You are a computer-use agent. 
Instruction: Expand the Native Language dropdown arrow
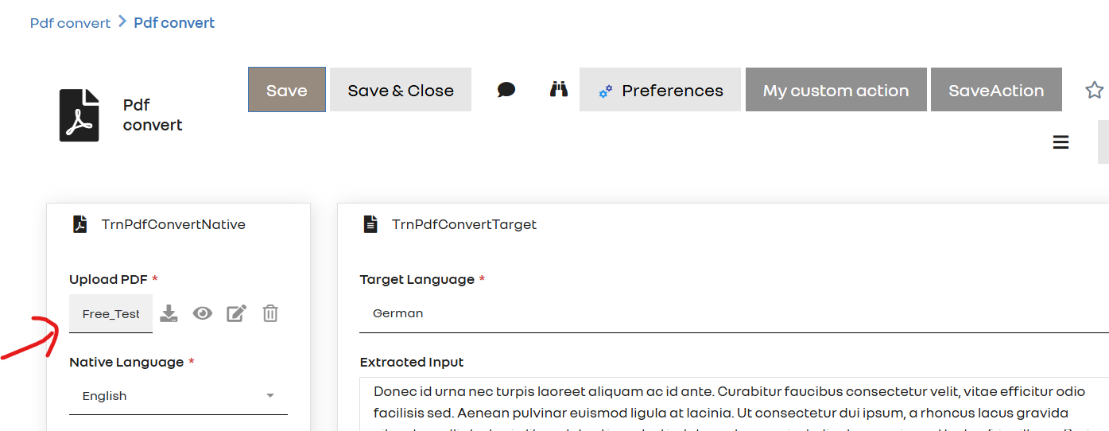pyautogui.click(x=270, y=396)
